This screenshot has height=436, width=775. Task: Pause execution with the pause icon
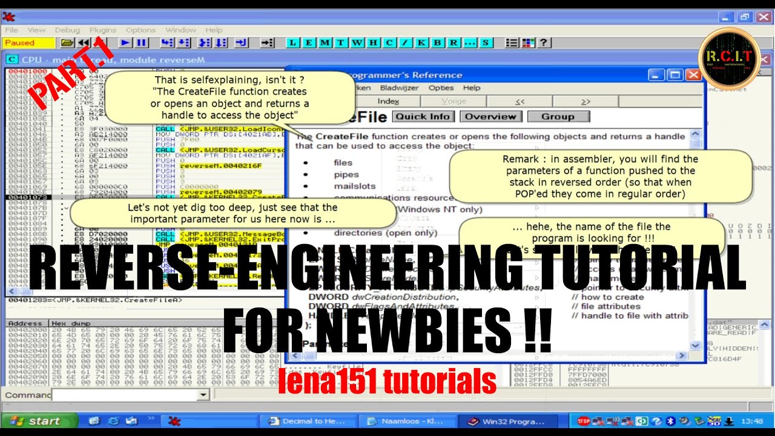click(x=141, y=42)
